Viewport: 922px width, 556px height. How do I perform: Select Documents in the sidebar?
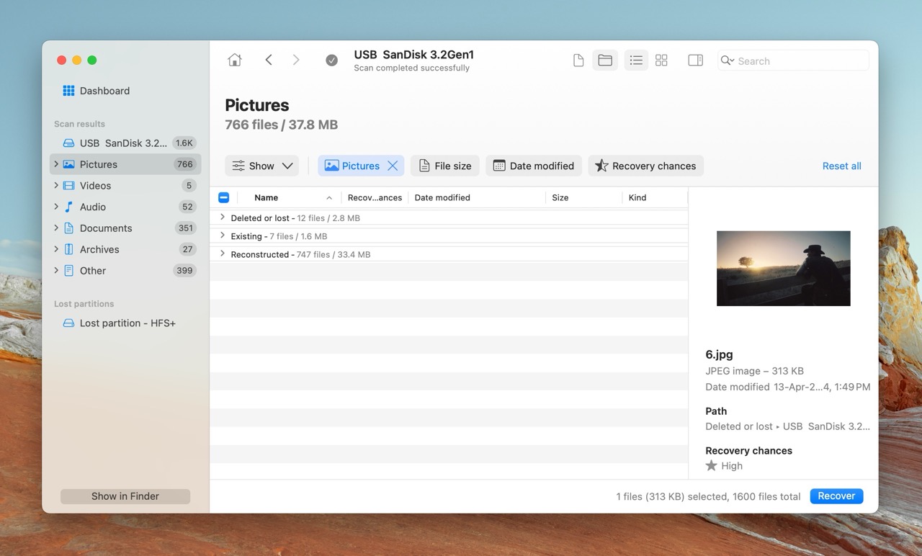click(106, 228)
